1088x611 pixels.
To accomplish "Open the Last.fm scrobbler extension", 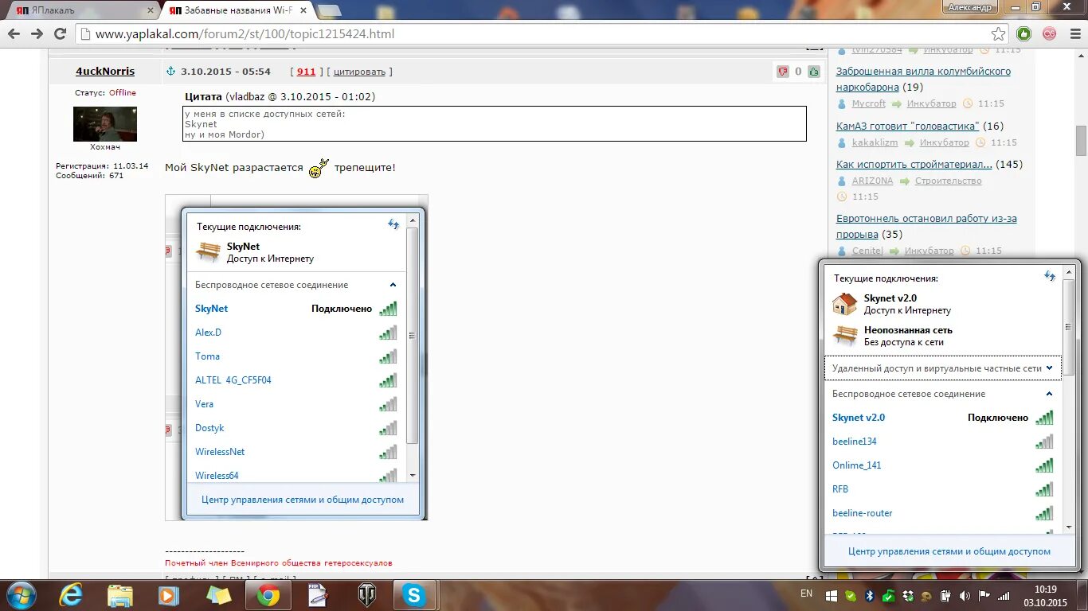I will pos(1050,33).
